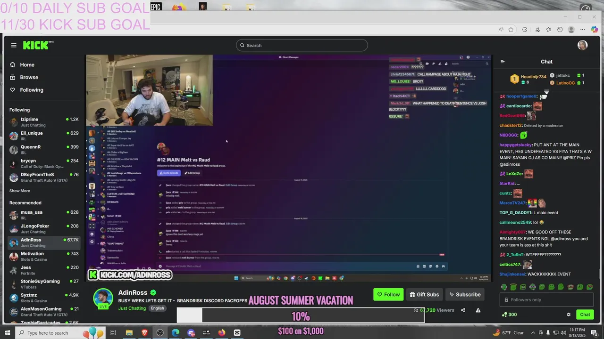Screen dimensions: 604x339
Task: Open Just Chatting category link
Action: (132, 308)
